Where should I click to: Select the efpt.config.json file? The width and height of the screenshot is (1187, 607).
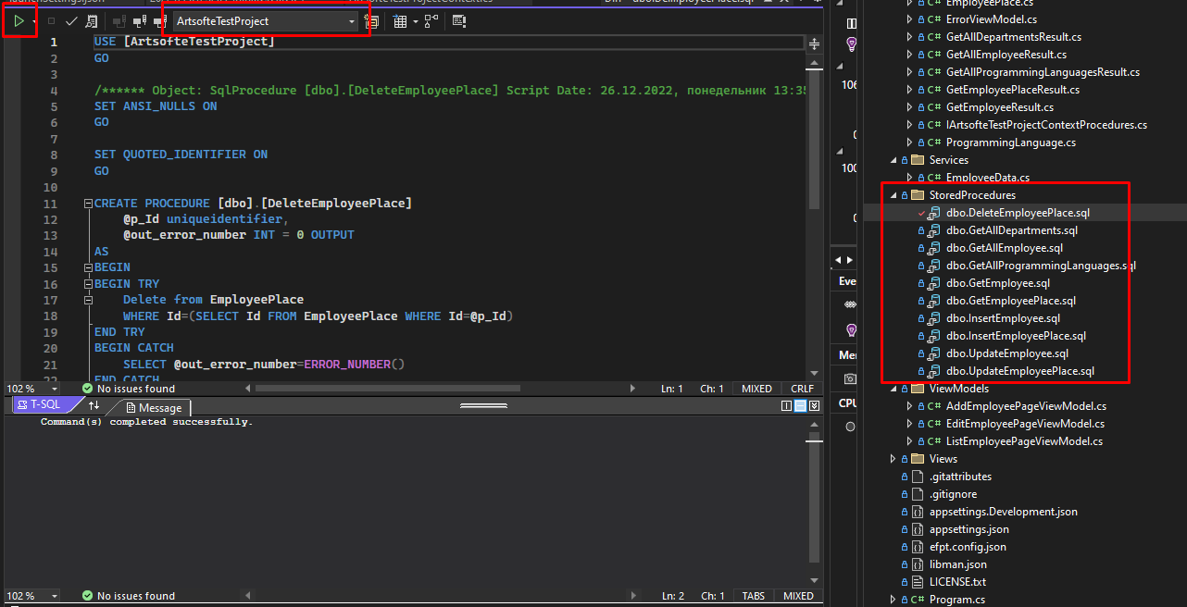pos(968,547)
